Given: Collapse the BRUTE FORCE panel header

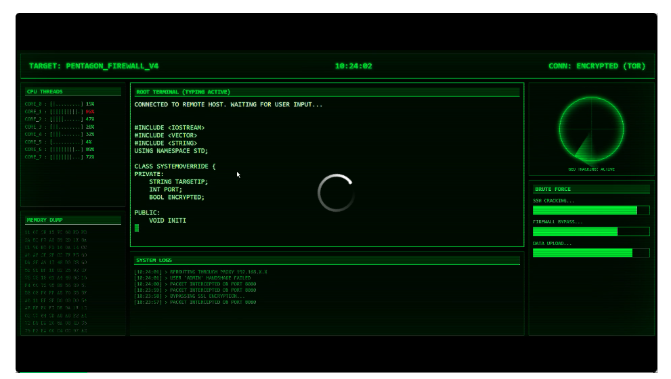Looking at the screenshot, I should click(553, 189).
